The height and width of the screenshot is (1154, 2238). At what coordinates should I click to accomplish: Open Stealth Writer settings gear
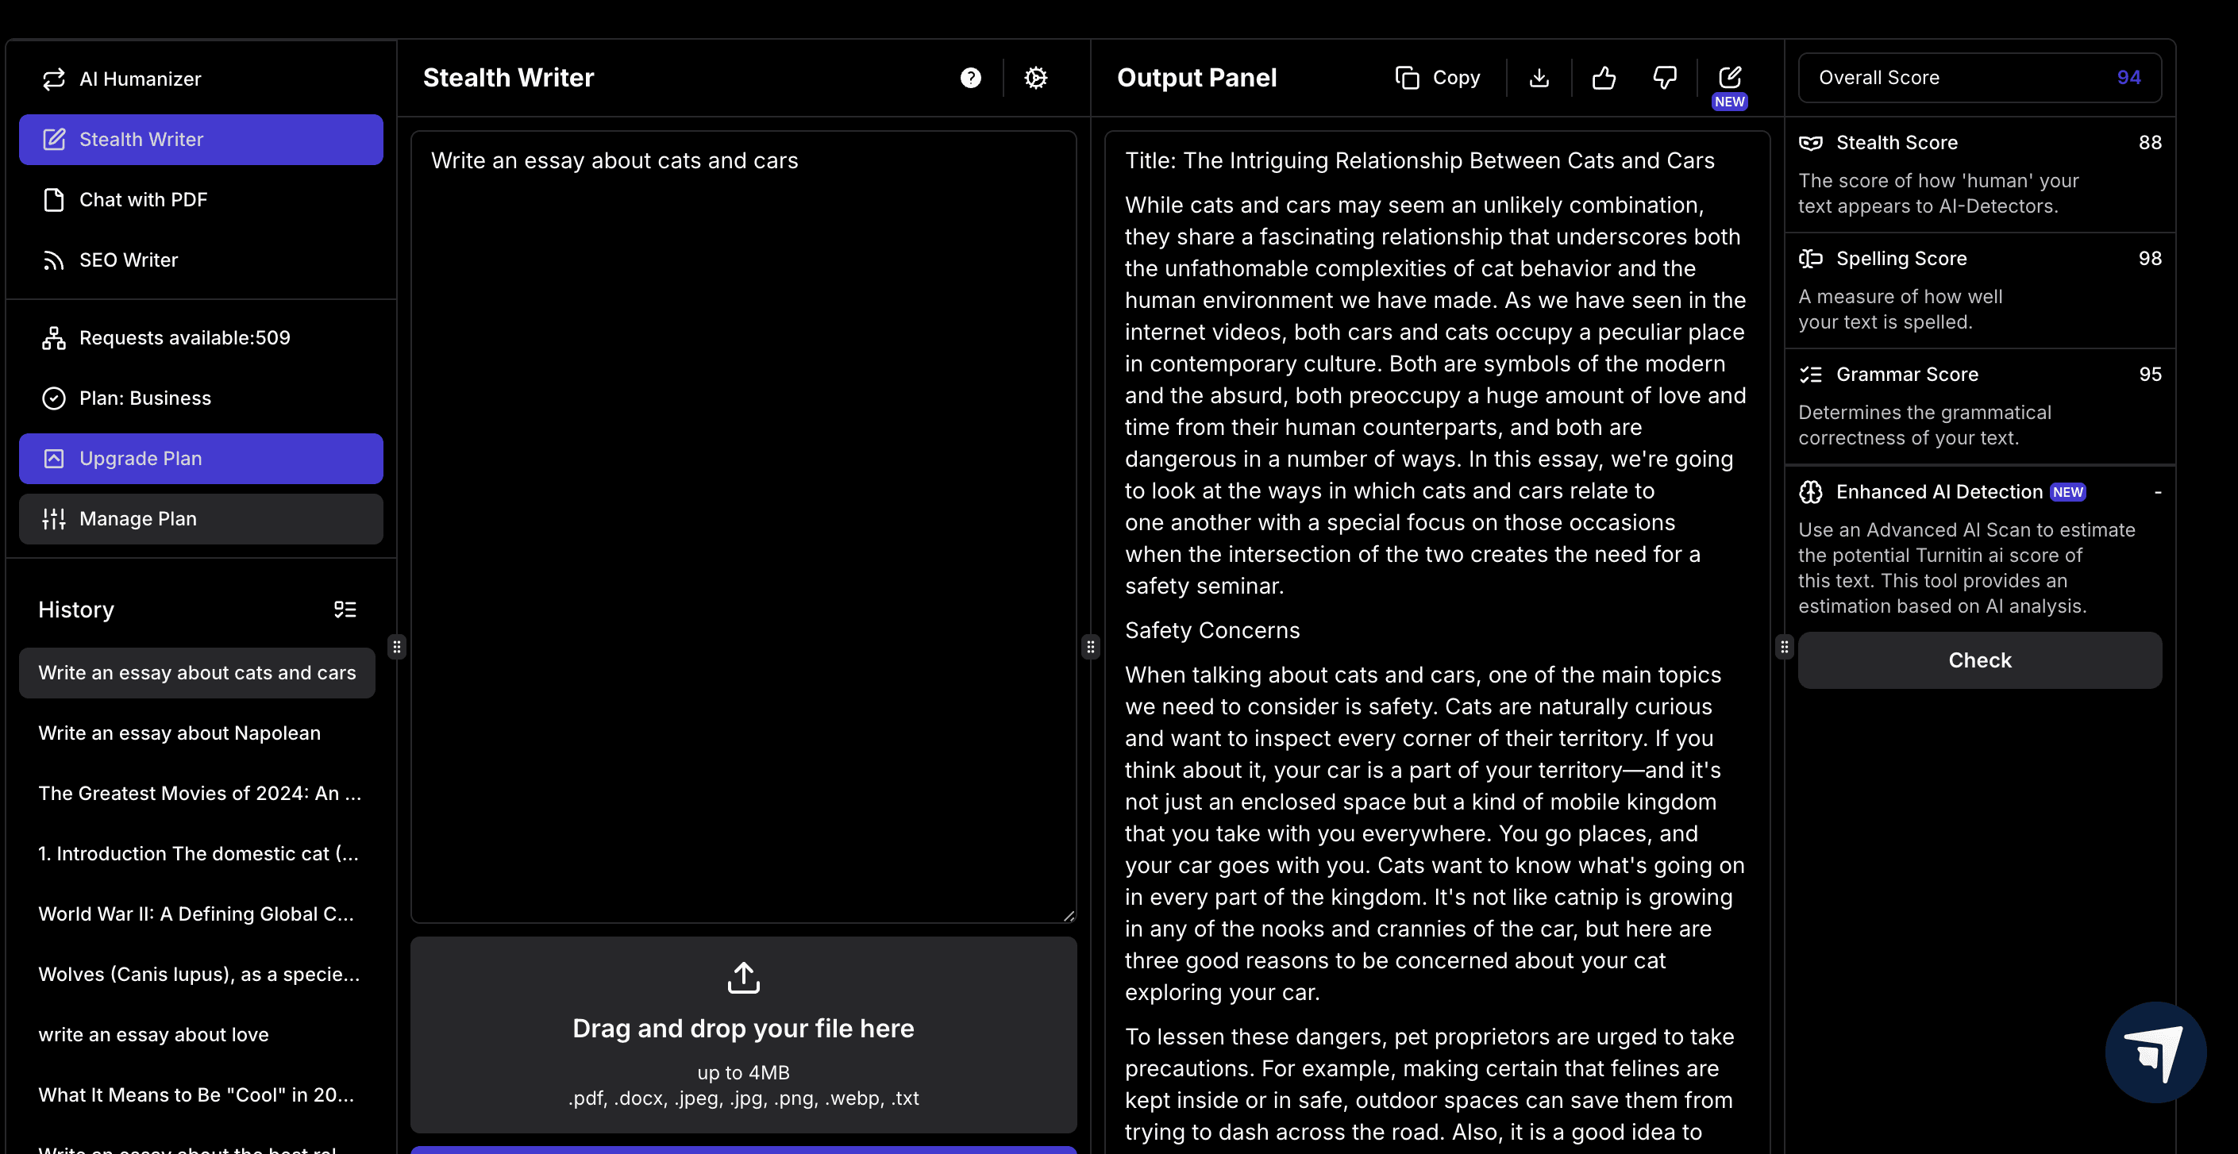coord(1034,78)
